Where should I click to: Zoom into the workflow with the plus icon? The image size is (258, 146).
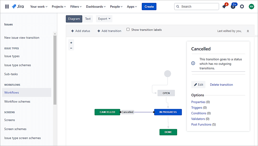(71, 43)
